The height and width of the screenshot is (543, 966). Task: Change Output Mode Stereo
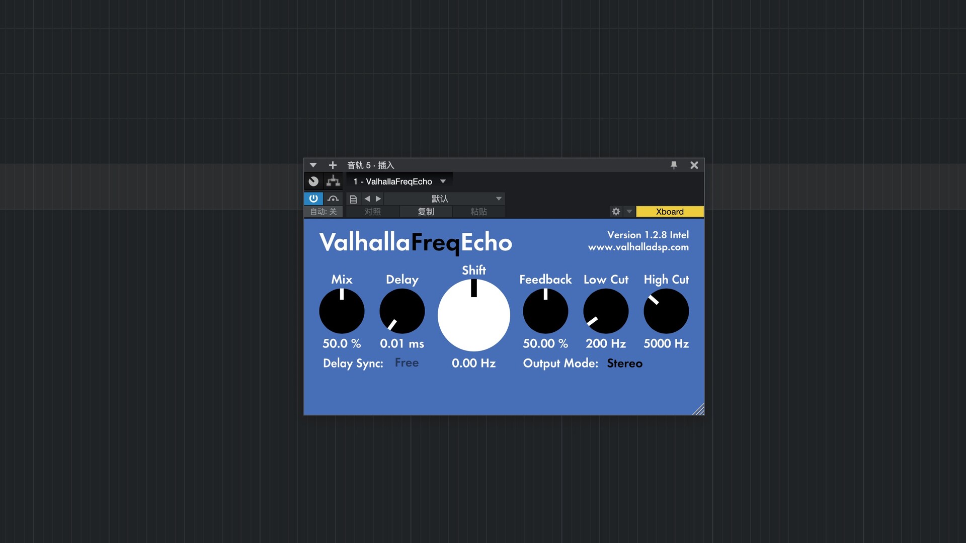pos(624,363)
